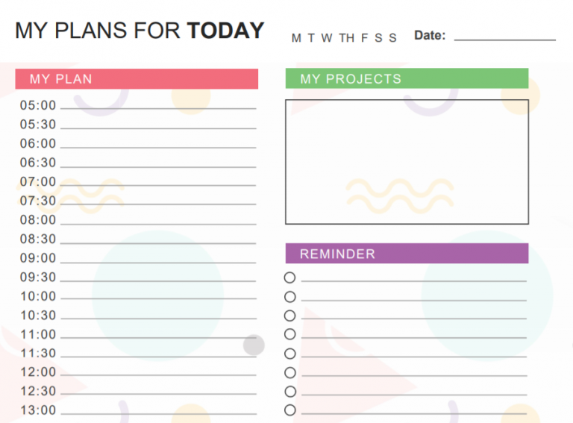The width and height of the screenshot is (573, 423).
Task: Check the last reminder circle
Action: [x=289, y=410]
